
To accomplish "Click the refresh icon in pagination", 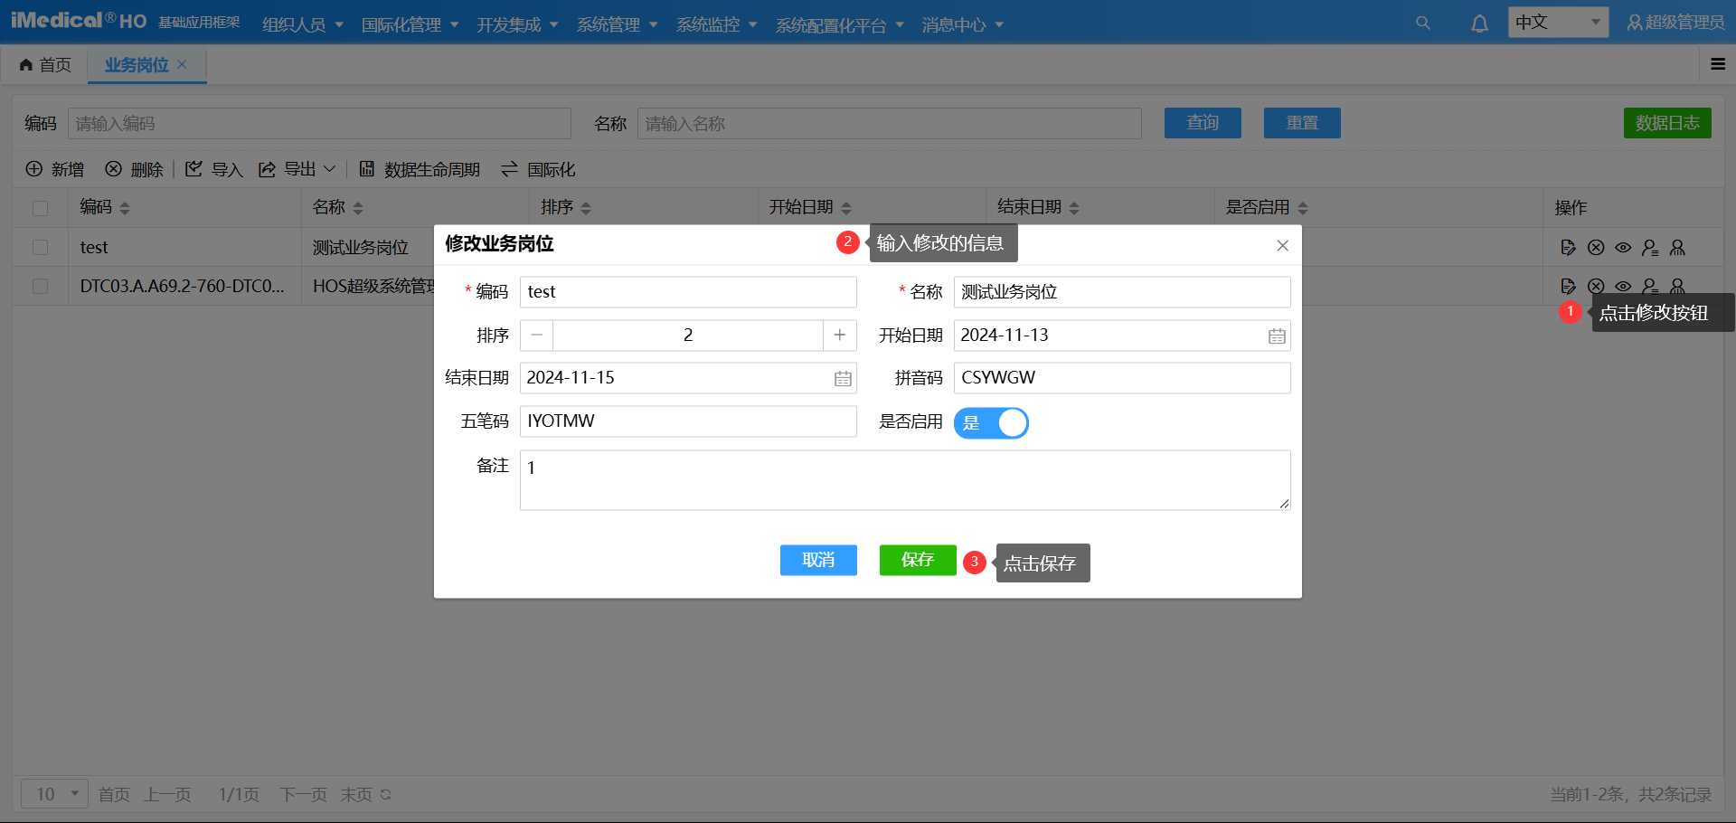I will (386, 794).
